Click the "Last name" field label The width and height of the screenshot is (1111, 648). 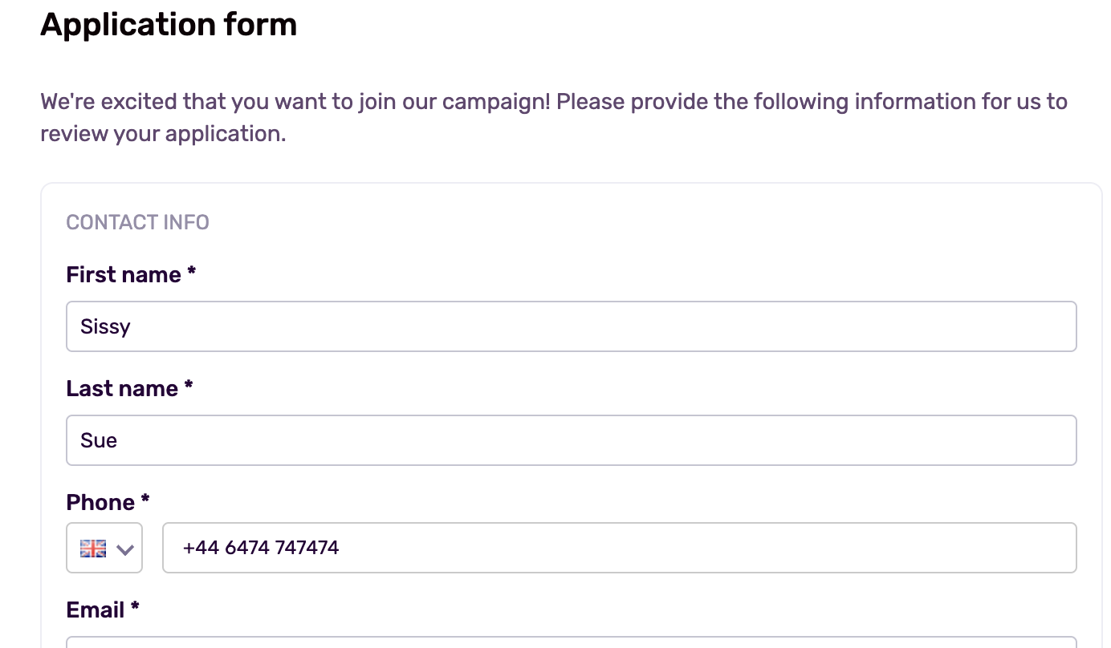tap(122, 388)
